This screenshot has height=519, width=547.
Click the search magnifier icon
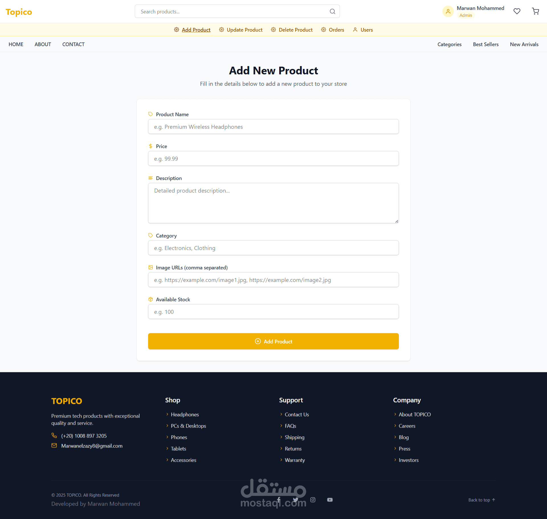(x=332, y=11)
